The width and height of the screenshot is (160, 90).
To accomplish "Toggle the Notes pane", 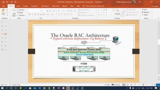I will point(107,85).
